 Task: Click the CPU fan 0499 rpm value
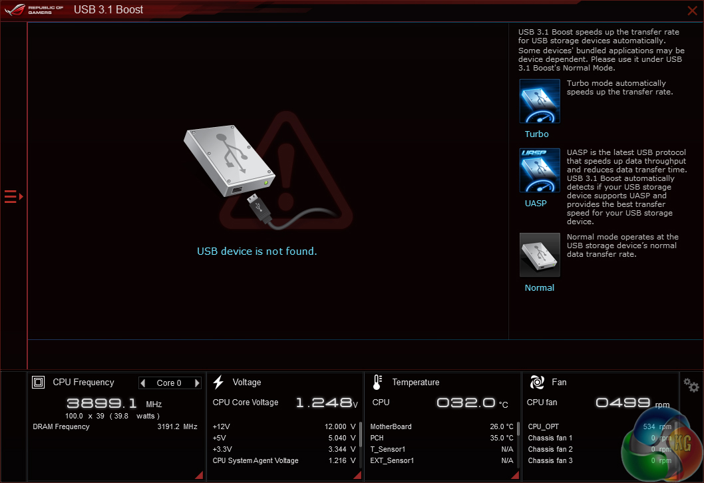623,402
